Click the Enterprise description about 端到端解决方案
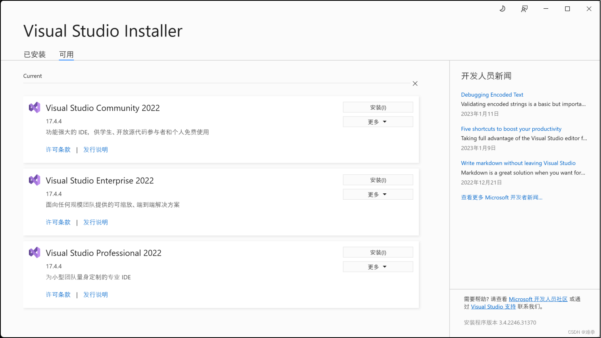601x338 pixels. point(113,204)
